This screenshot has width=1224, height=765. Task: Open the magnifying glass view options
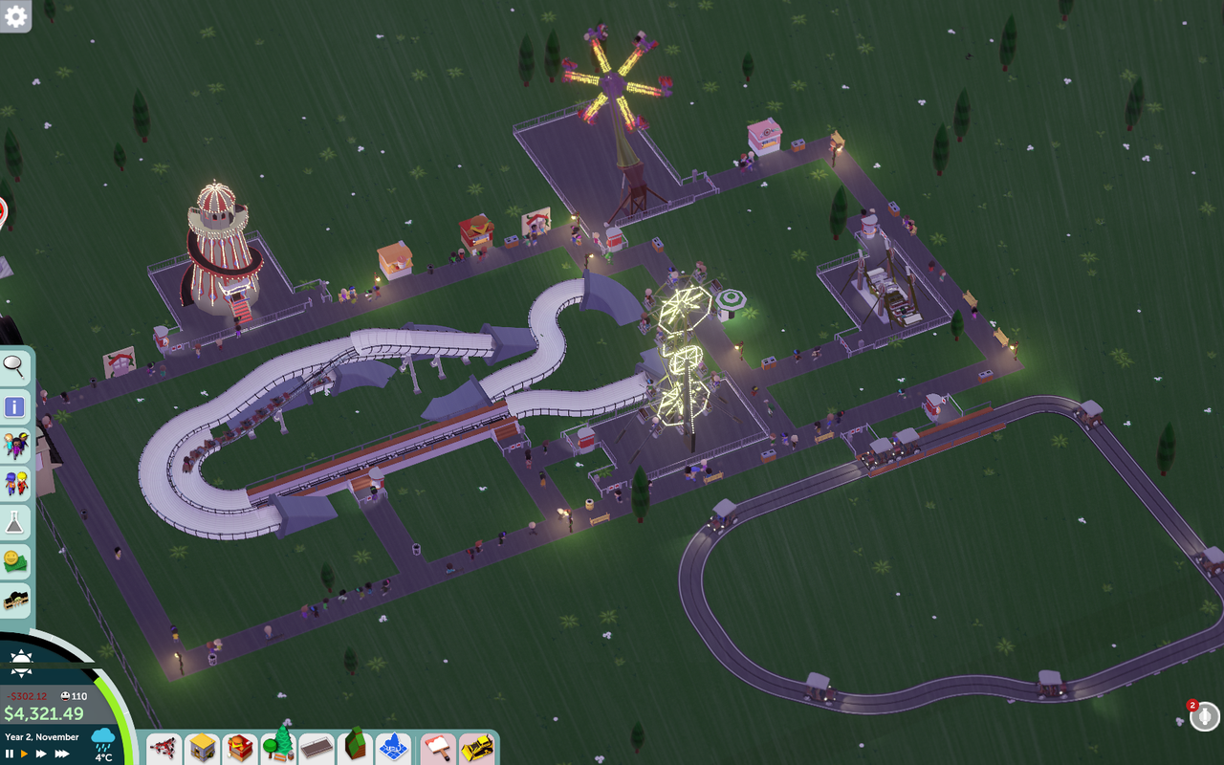pyautogui.click(x=15, y=366)
